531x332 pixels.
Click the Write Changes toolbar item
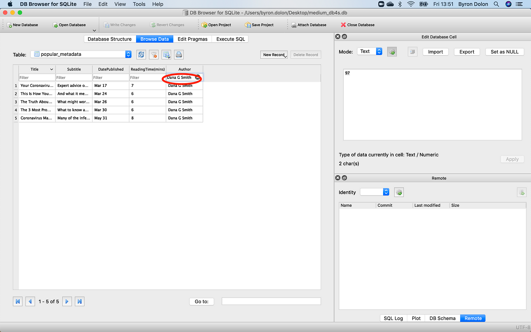[120, 25]
